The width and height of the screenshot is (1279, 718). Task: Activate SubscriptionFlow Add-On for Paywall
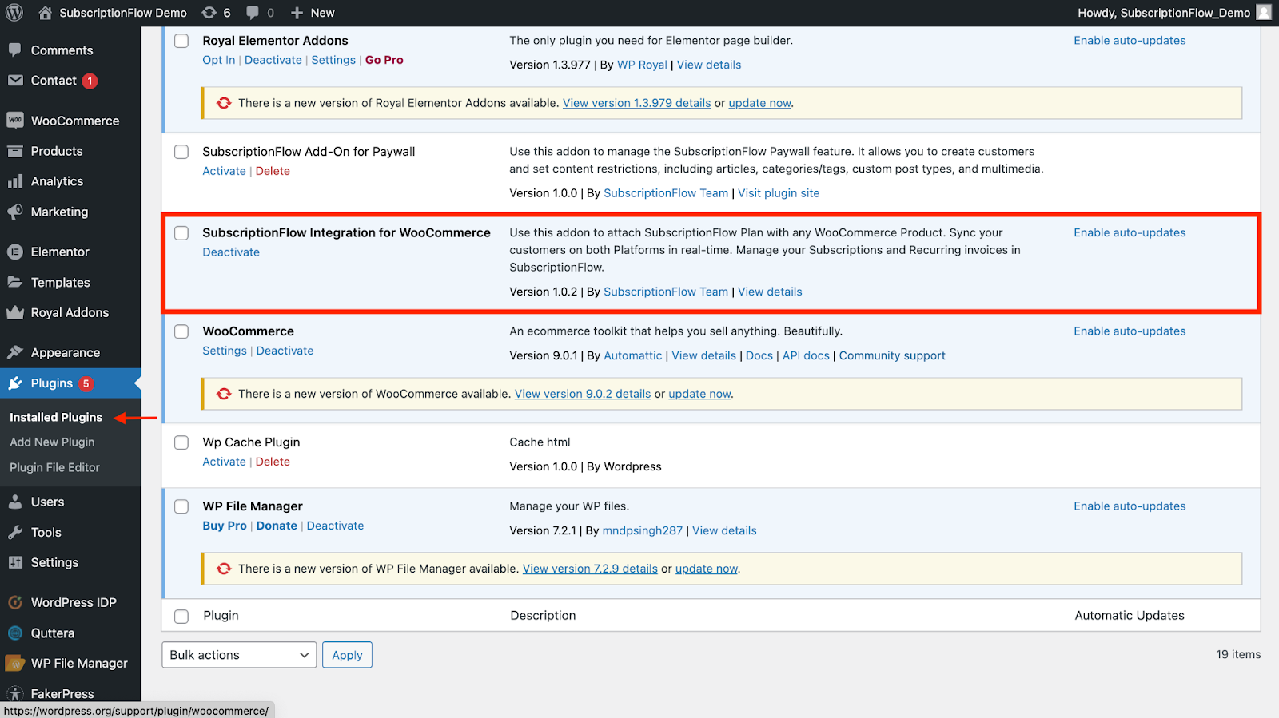tap(224, 171)
